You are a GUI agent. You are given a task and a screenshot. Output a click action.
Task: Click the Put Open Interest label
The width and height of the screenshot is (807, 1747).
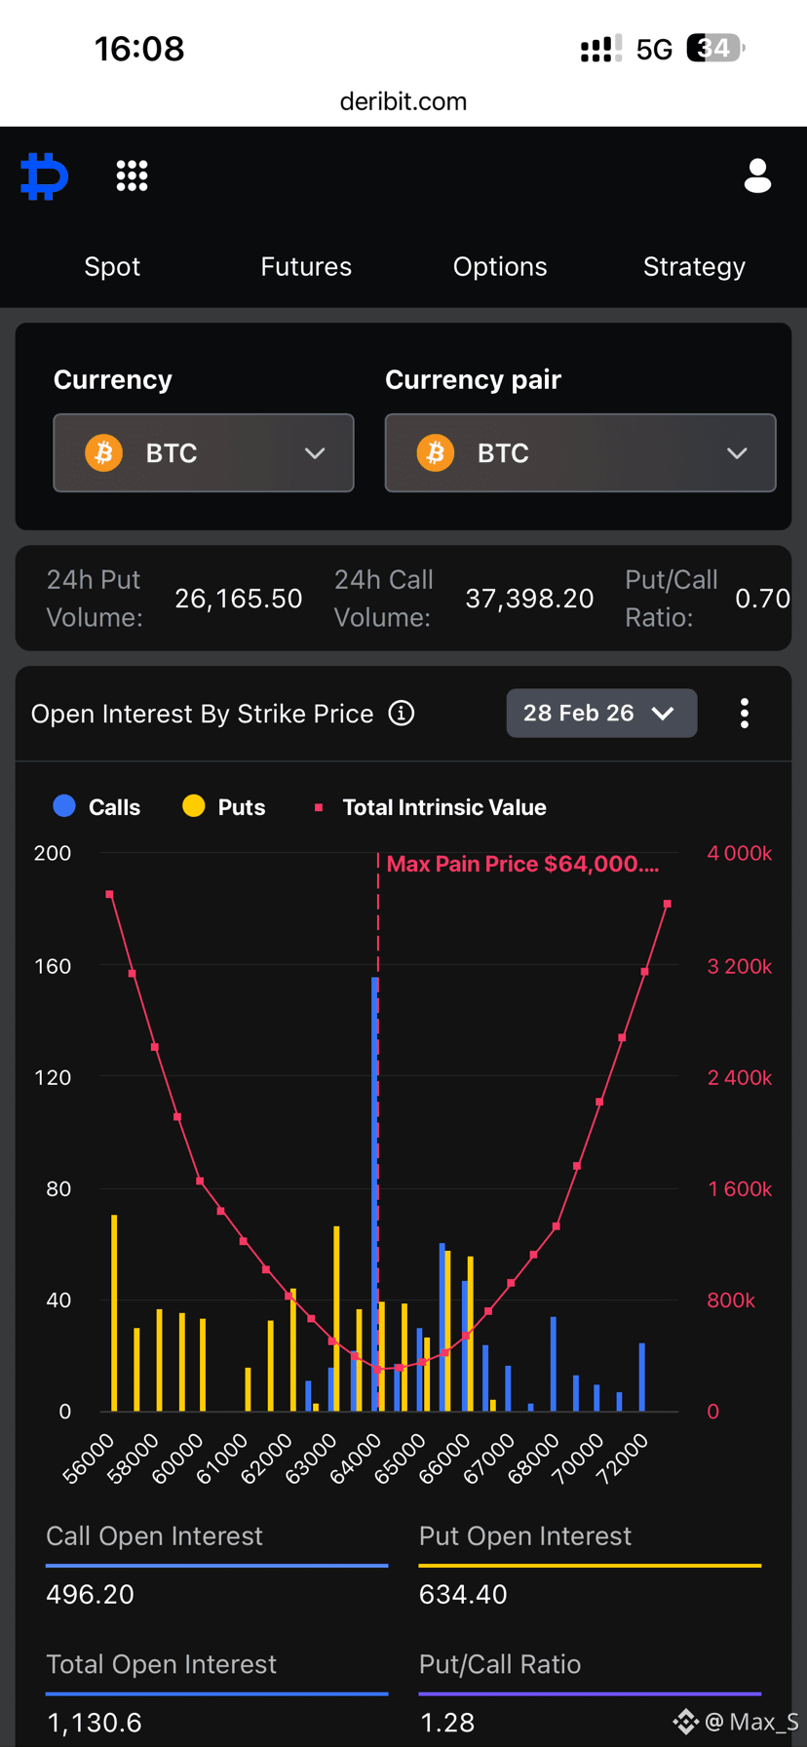(x=524, y=1536)
